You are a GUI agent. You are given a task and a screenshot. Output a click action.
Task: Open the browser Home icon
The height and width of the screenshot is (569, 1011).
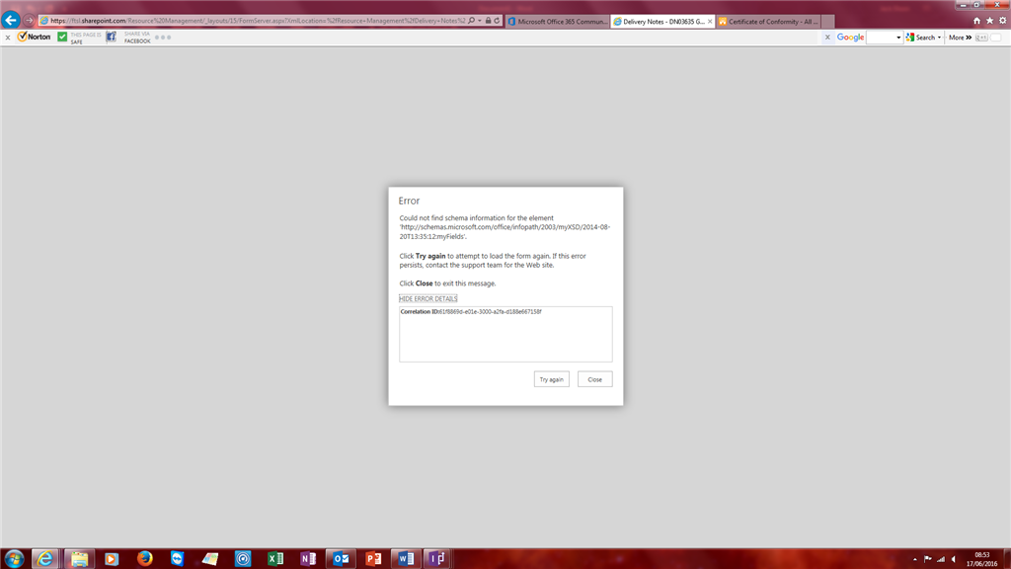976,21
